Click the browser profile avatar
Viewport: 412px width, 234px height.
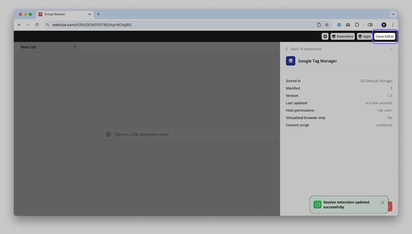[384, 25]
